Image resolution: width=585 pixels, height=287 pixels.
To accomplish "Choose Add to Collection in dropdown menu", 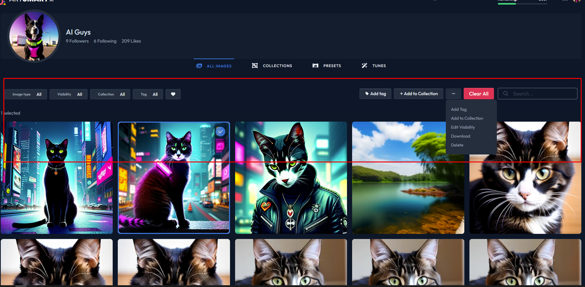I will [x=467, y=118].
